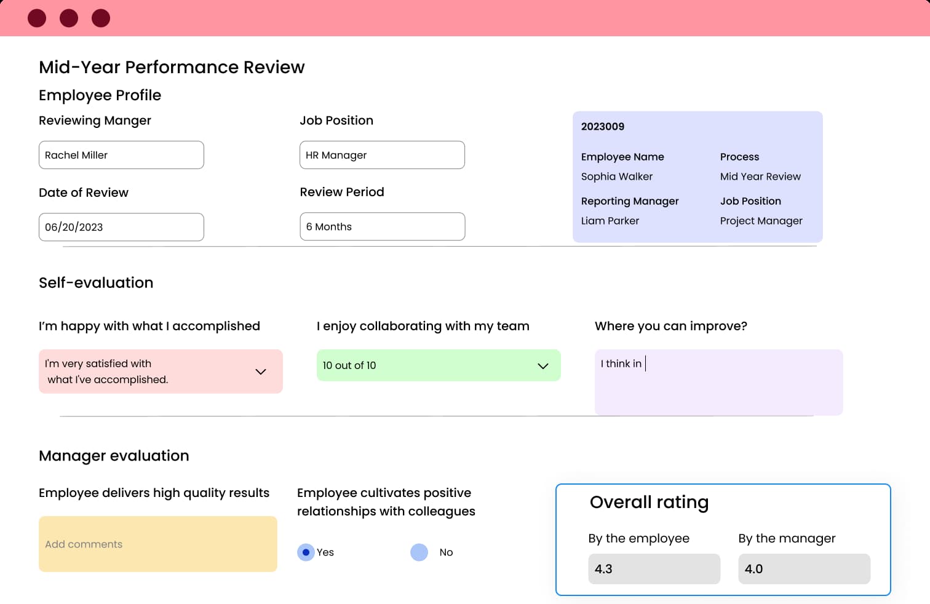Click the Review Period 6 Months field

[382, 226]
